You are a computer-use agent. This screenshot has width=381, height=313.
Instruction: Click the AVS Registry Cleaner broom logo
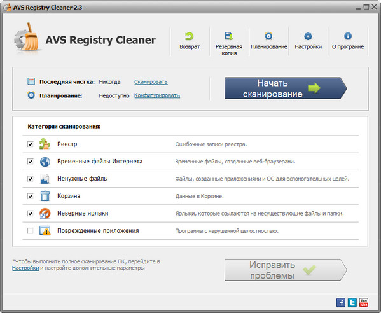click(27, 37)
